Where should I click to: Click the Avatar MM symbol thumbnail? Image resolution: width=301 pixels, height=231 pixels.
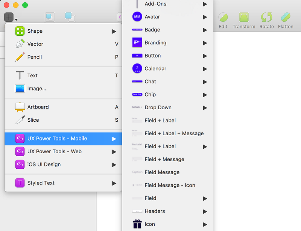(x=137, y=17)
